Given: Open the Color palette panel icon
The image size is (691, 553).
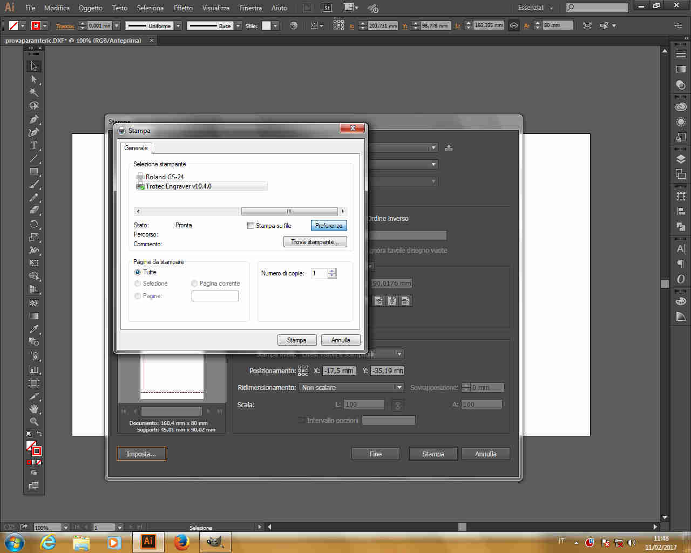Looking at the screenshot, I should (681, 301).
